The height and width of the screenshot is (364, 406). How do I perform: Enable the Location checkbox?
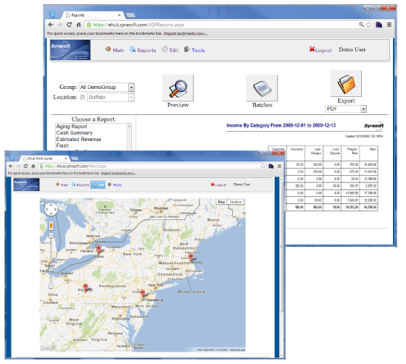(83, 97)
